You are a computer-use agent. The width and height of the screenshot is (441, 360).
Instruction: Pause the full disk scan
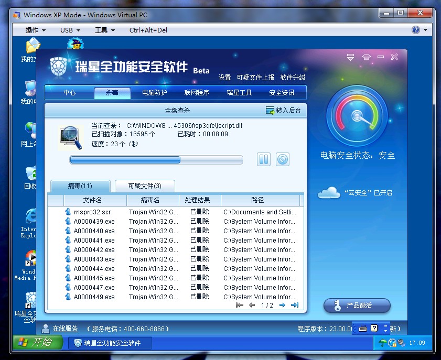[264, 160]
